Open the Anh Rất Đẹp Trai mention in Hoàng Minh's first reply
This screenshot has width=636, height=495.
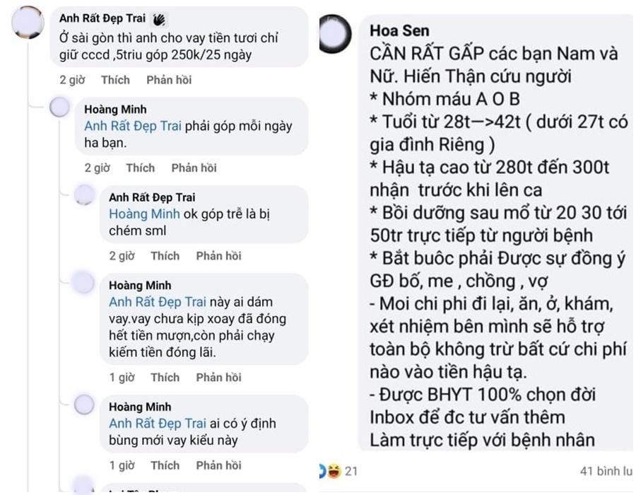[x=133, y=126]
